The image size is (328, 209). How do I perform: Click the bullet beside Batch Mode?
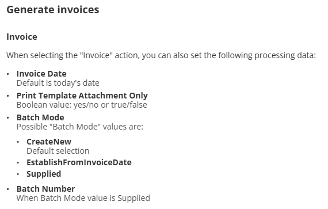click(8, 117)
